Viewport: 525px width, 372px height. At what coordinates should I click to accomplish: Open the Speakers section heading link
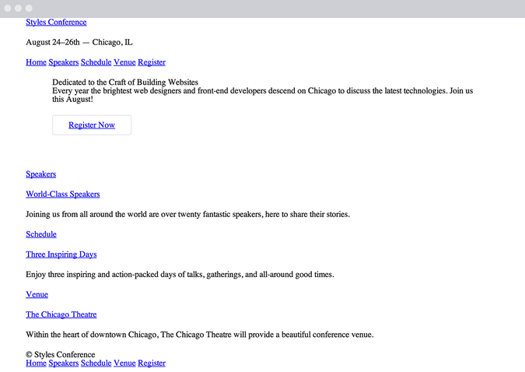(x=41, y=174)
